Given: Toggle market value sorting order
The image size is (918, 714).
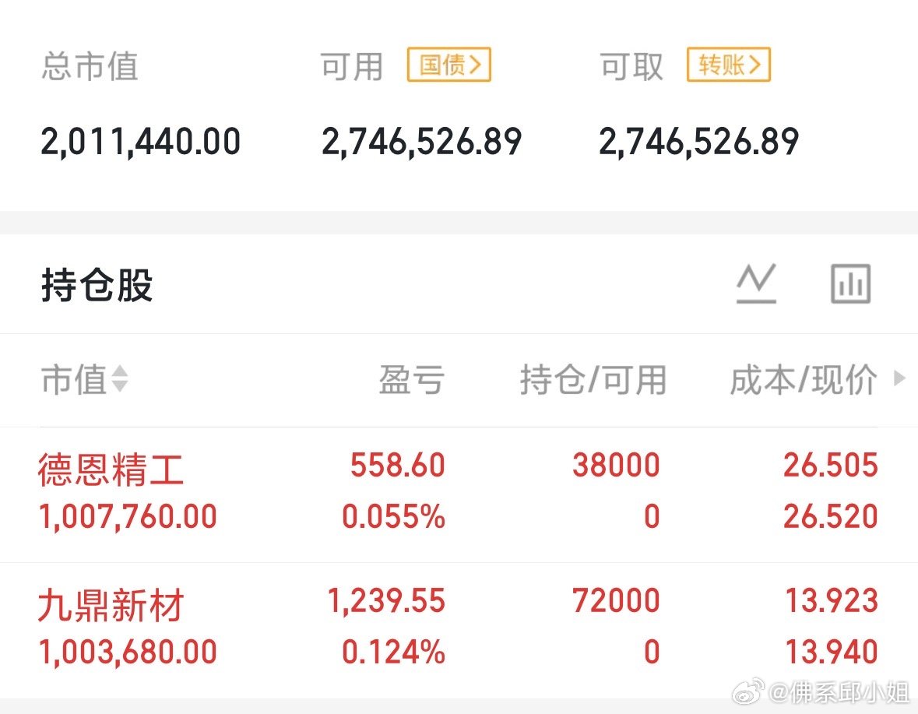Looking at the screenshot, I should pyautogui.click(x=121, y=380).
